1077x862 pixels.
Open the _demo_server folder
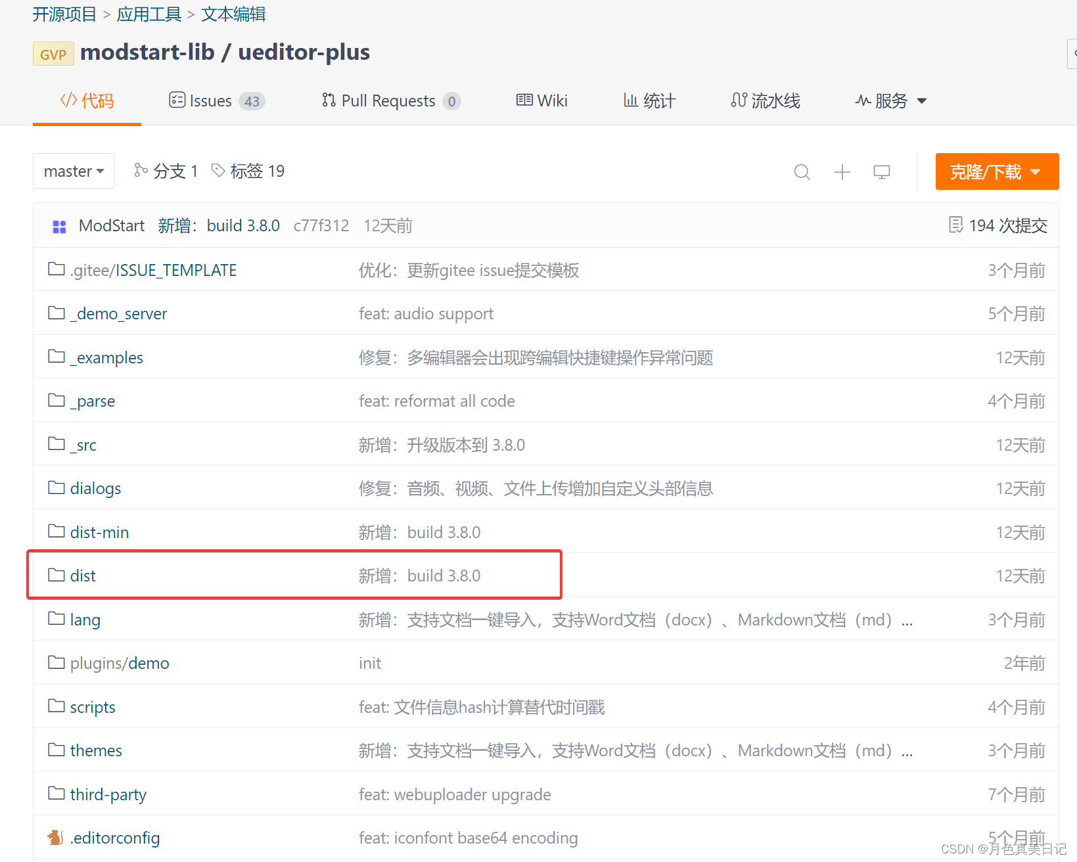pyautogui.click(x=118, y=313)
